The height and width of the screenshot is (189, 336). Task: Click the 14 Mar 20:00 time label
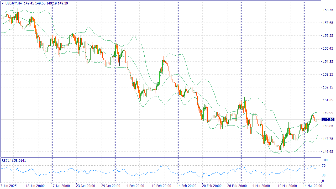coord(312,186)
